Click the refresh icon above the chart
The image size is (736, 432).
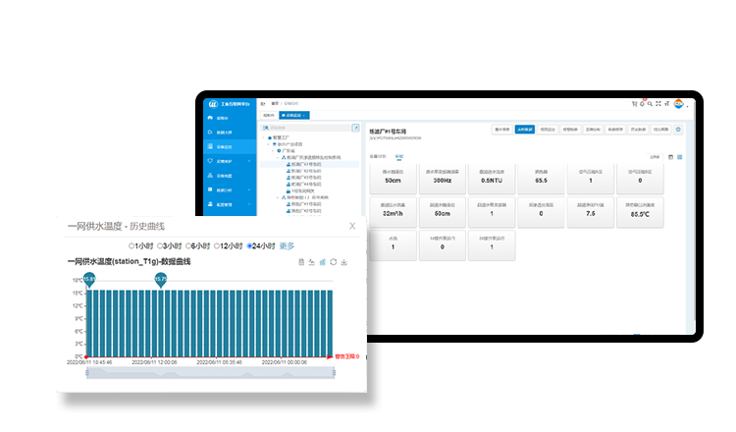(x=333, y=262)
